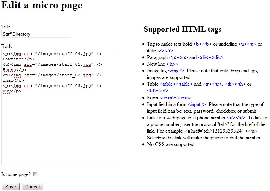The image size is (270, 191).
Task: Click the blue <input /> tag text
Action: click(x=197, y=104)
